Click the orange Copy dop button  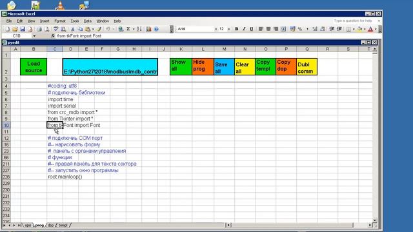tap(286, 67)
